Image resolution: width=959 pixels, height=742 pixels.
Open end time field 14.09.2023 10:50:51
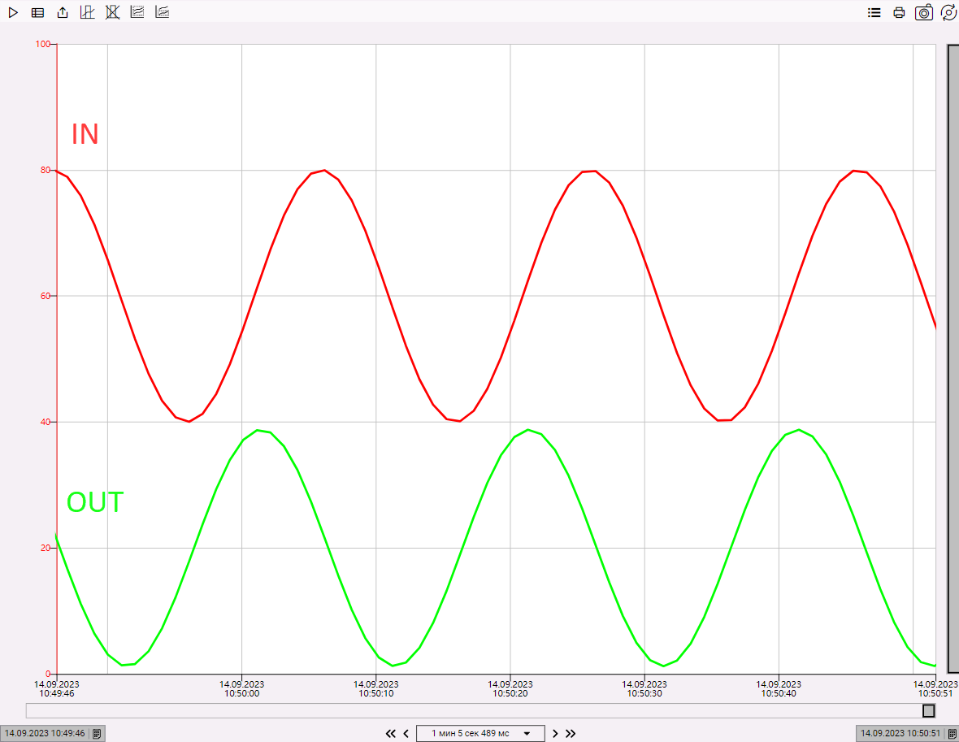click(x=900, y=733)
